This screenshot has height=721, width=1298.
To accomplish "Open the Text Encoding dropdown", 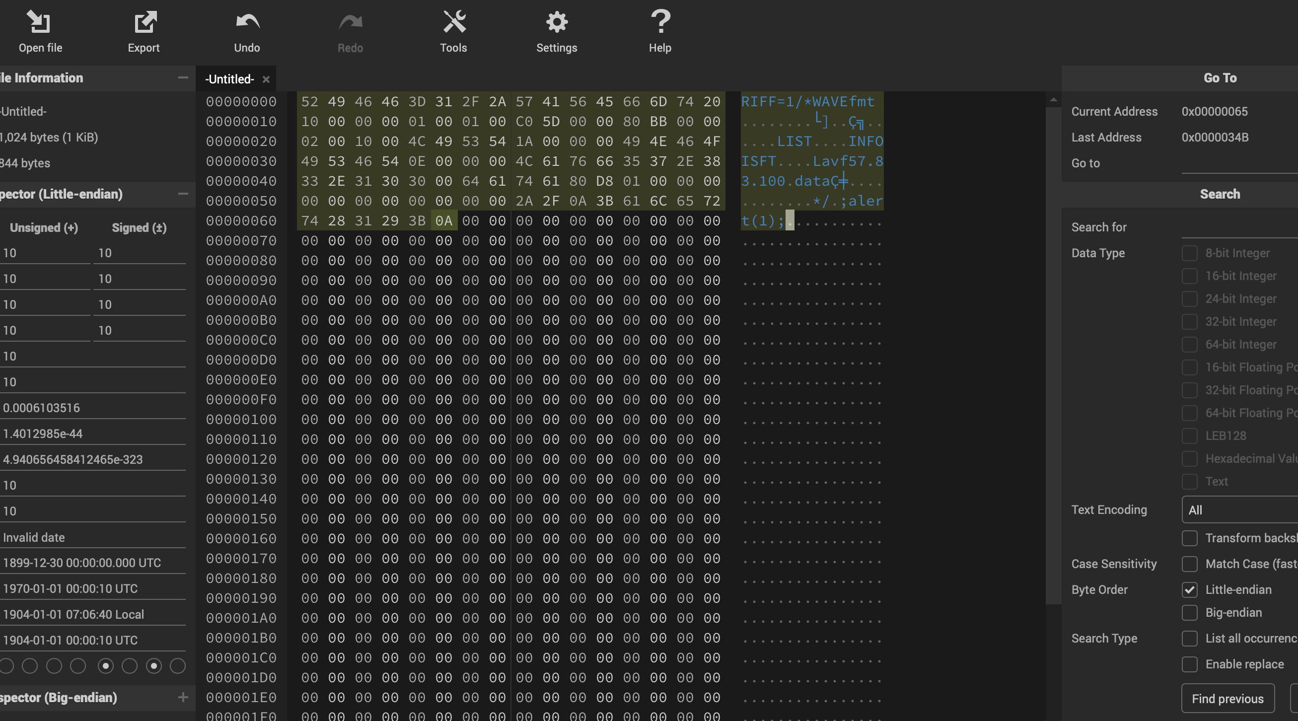I will coord(1239,509).
